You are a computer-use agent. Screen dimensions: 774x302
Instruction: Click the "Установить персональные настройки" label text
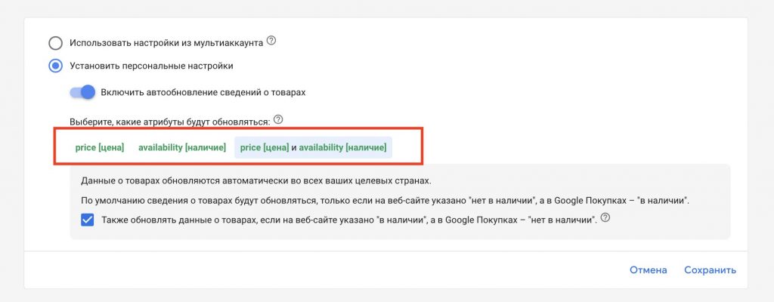pos(151,66)
